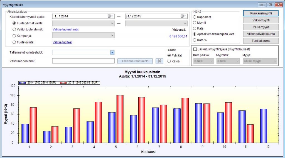Click the red X delete selection button
Image resolution: width=285 pixels, height=158 pixels.
coord(159,61)
